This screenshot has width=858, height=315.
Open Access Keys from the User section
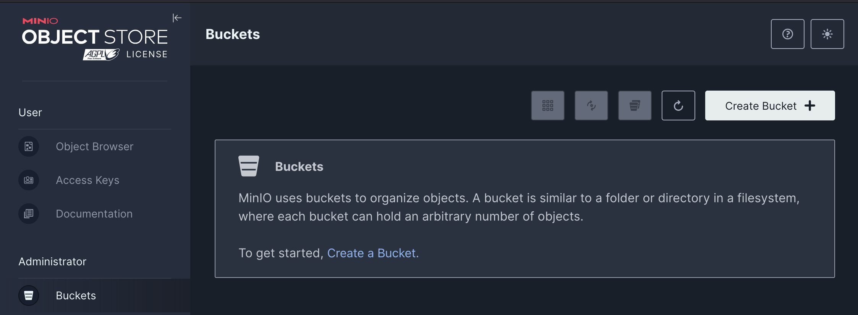pos(87,180)
